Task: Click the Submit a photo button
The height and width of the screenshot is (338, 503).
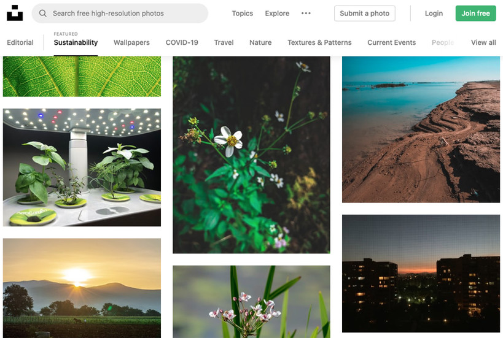Action: (364, 13)
